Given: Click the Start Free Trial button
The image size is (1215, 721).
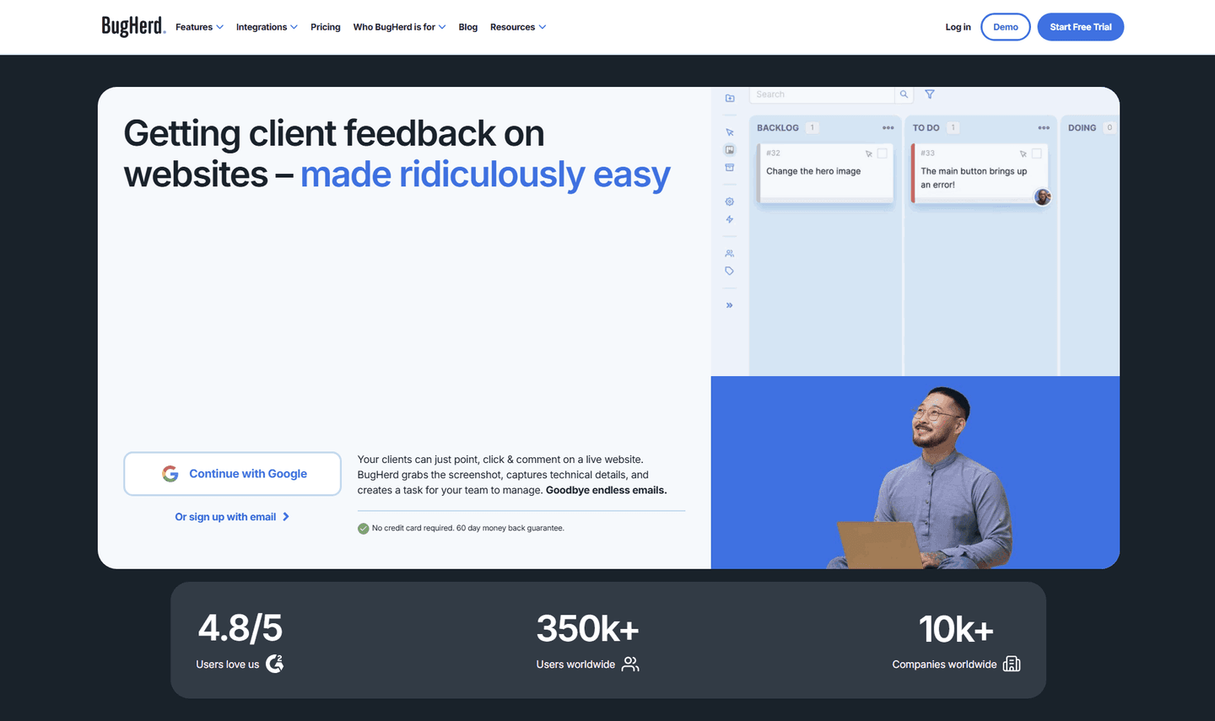Looking at the screenshot, I should tap(1081, 27).
